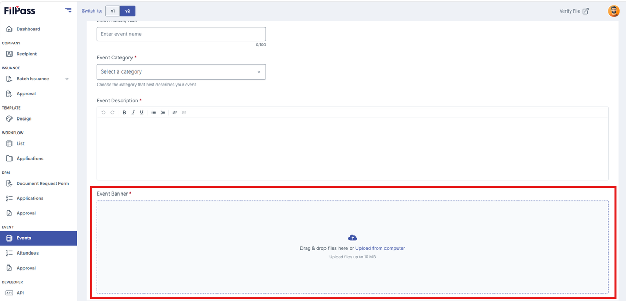Viewport: 626px width, 301px height.
Task: Click the 'Switch to:' label
Action: click(92, 11)
